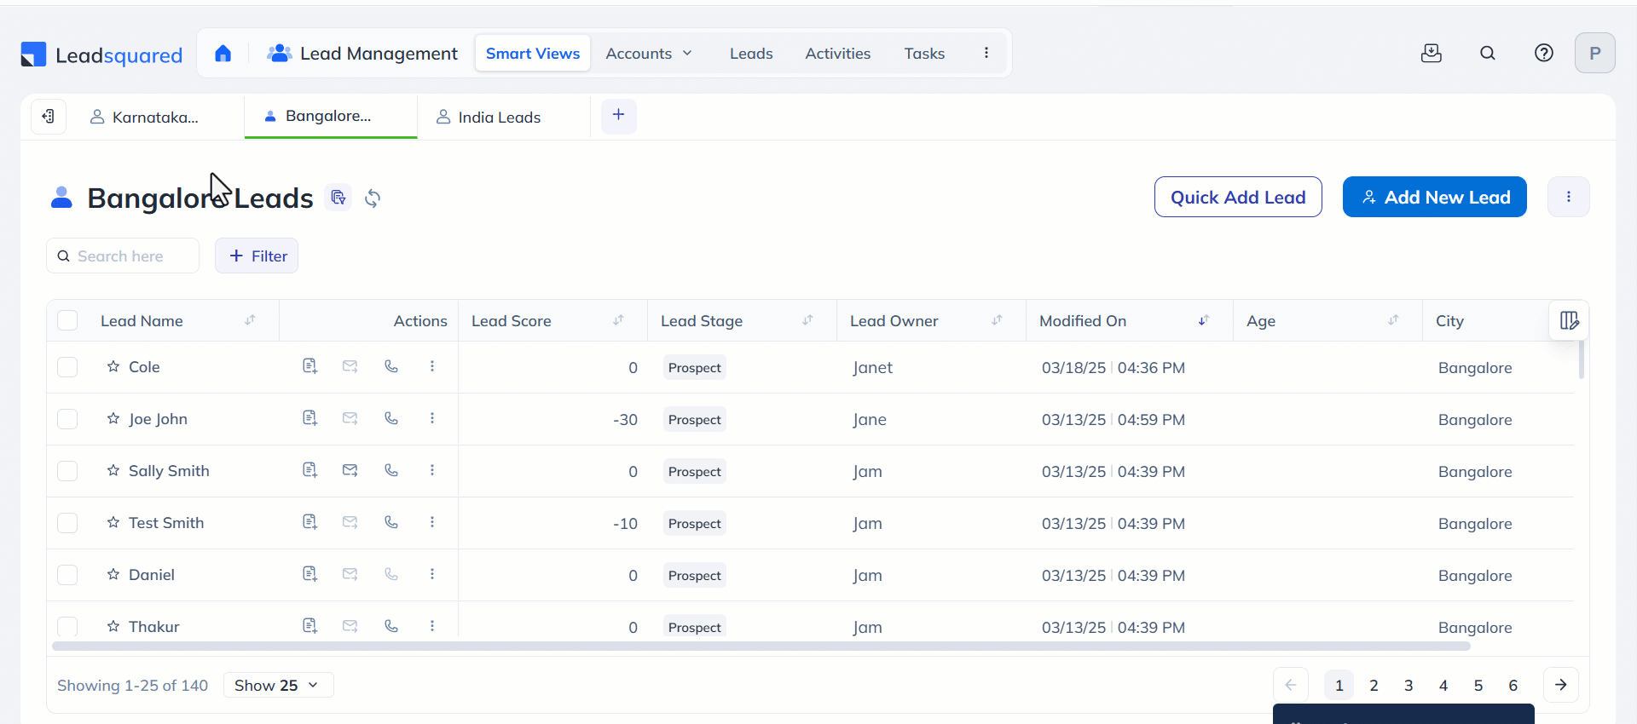Open the download inbox icon in header
Viewport: 1637px width, 724px height.
tap(1432, 53)
